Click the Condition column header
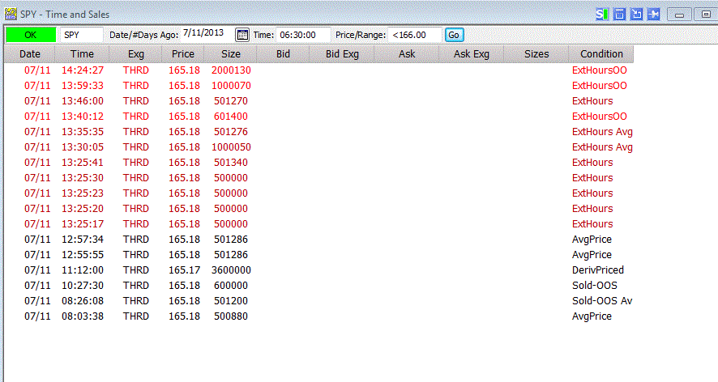The height and width of the screenshot is (382, 718). point(601,54)
